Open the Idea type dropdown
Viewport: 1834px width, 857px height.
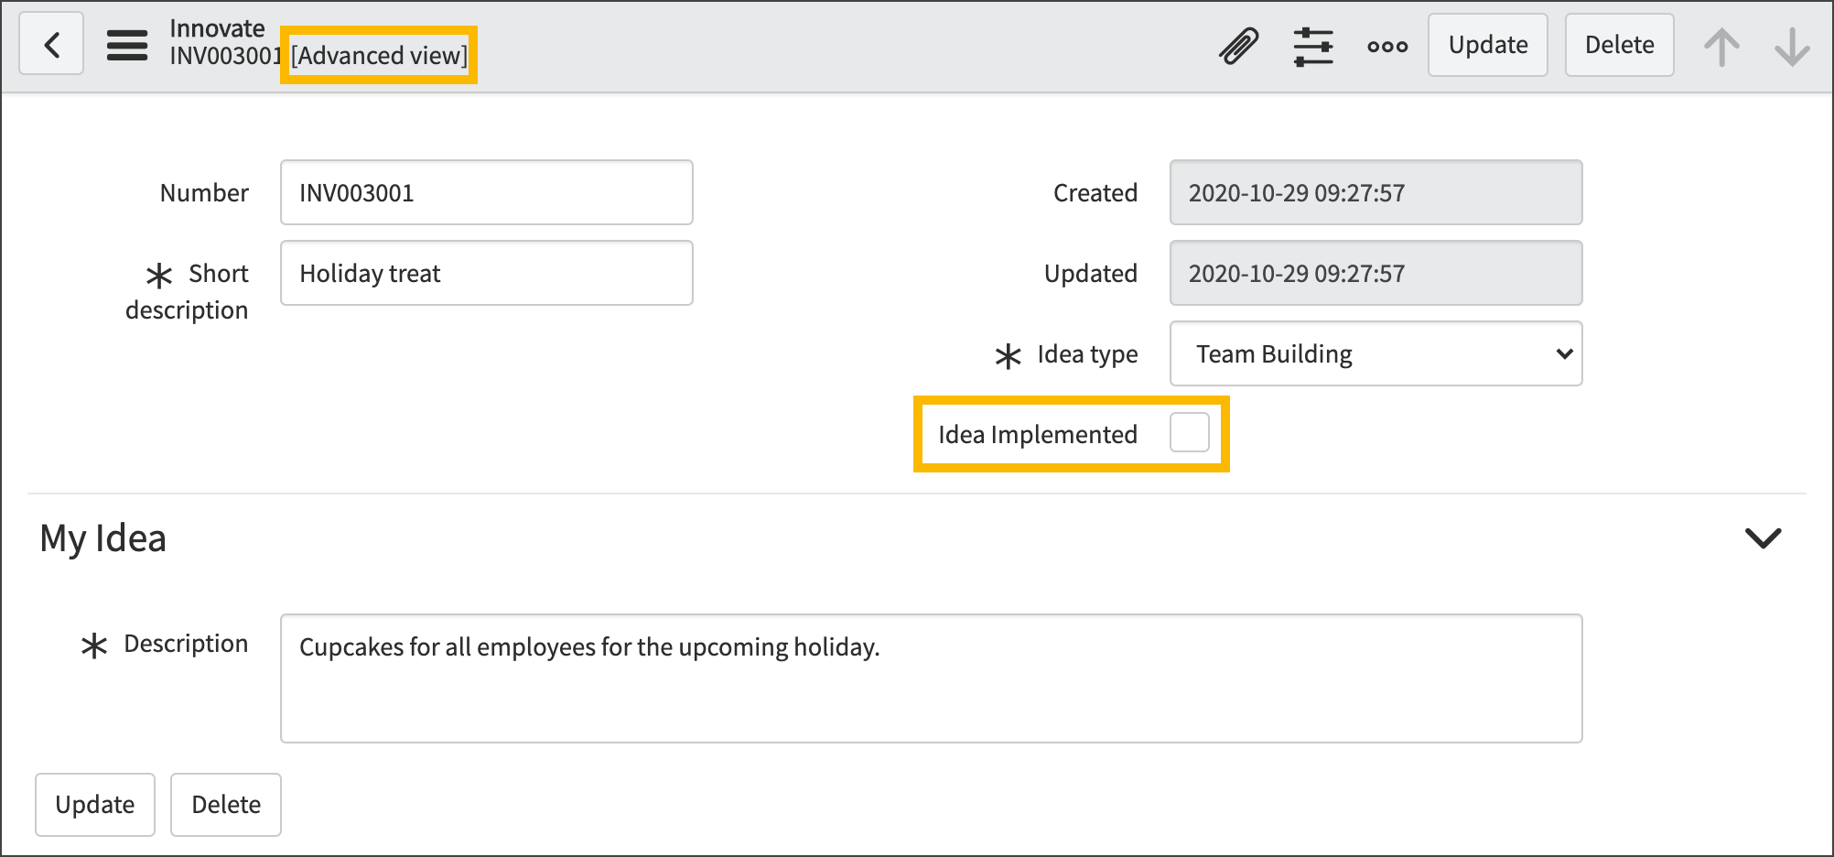point(1375,353)
